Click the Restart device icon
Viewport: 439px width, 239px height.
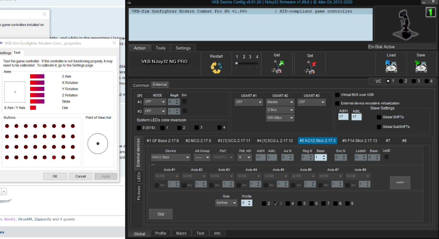[216, 67]
